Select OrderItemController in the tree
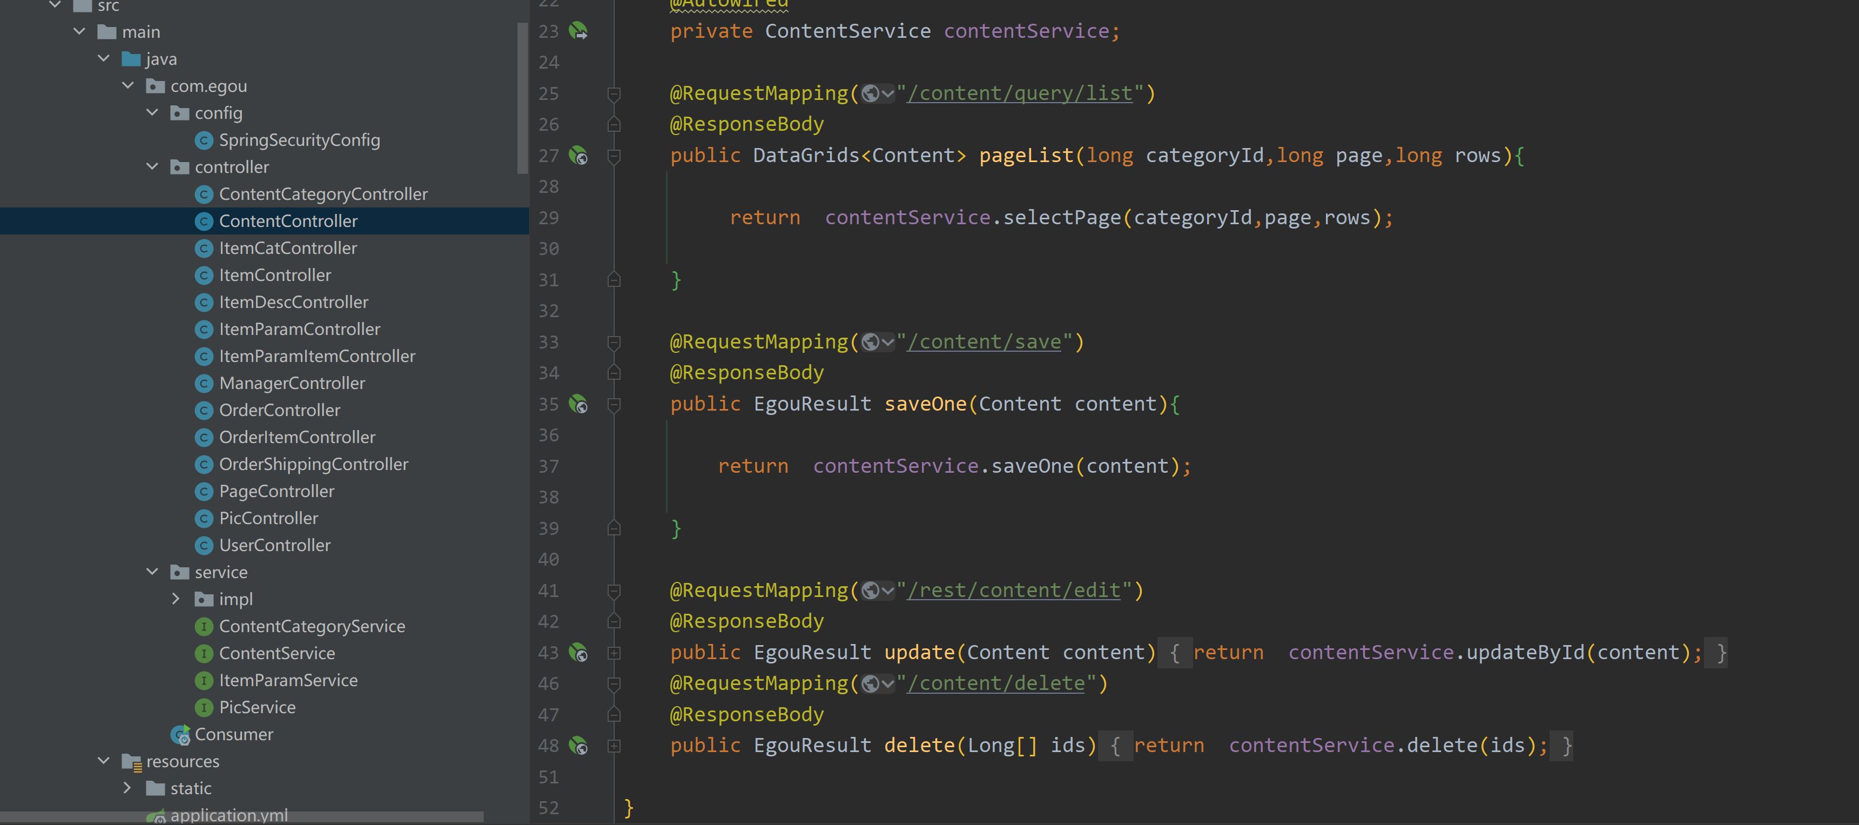The height and width of the screenshot is (825, 1859). tap(298, 438)
